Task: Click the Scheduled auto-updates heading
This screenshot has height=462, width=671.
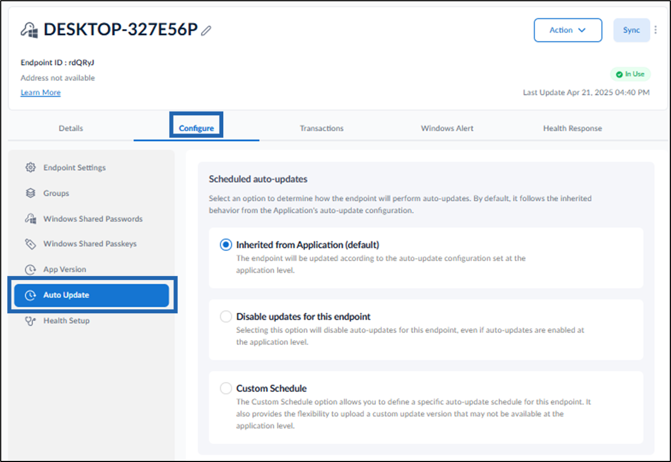Action: pyautogui.click(x=258, y=179)
